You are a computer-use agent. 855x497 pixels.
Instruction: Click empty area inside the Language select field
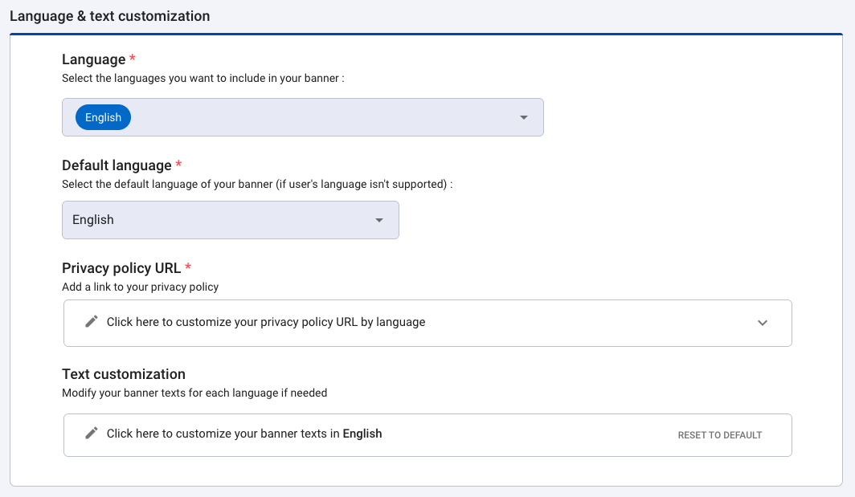(x=321, y=117)
